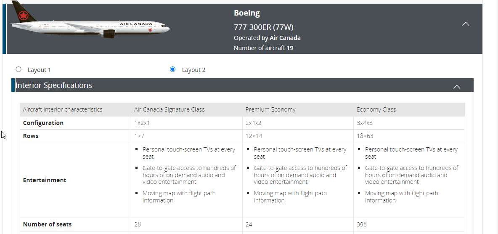Select the Layout 1 radio button
The image size is (498, 234).
(x=19, y=69)
